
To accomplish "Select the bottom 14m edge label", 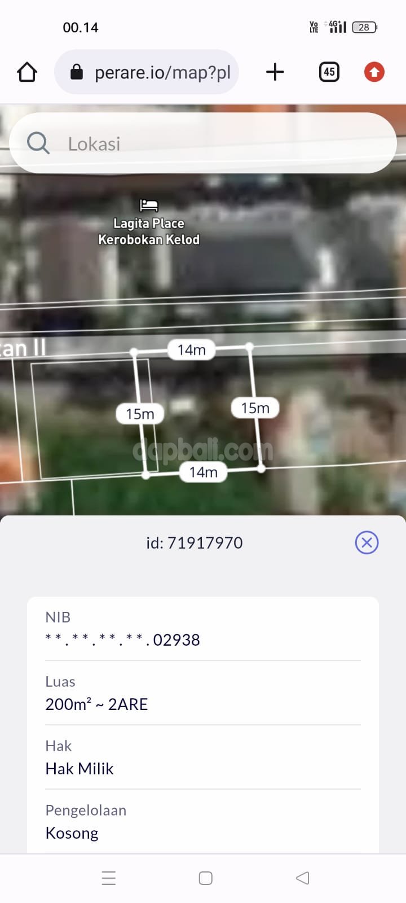I will 204,472.
